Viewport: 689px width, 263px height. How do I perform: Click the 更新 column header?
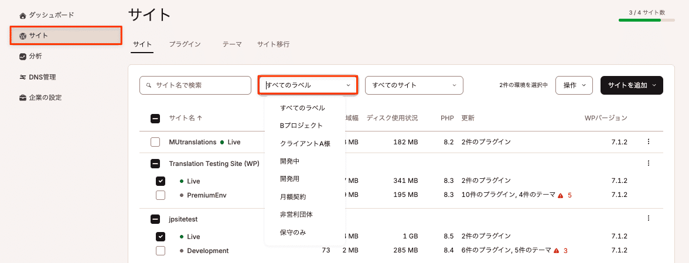point(468,118)
